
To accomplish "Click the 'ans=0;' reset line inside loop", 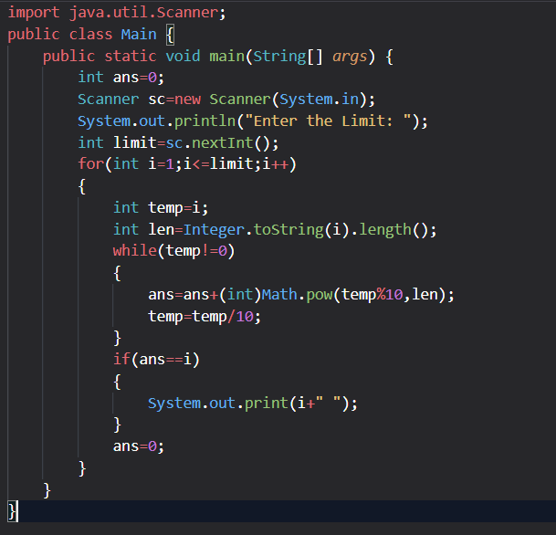I will click(139, 446).
